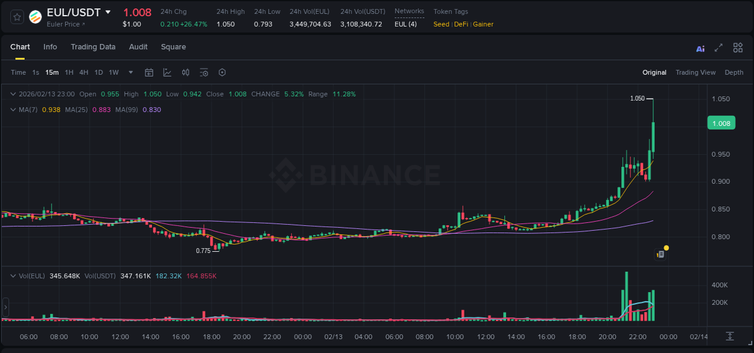Click the Networks EUL (4) link
This screenshot has width=754, height=353.
[405, 24]
